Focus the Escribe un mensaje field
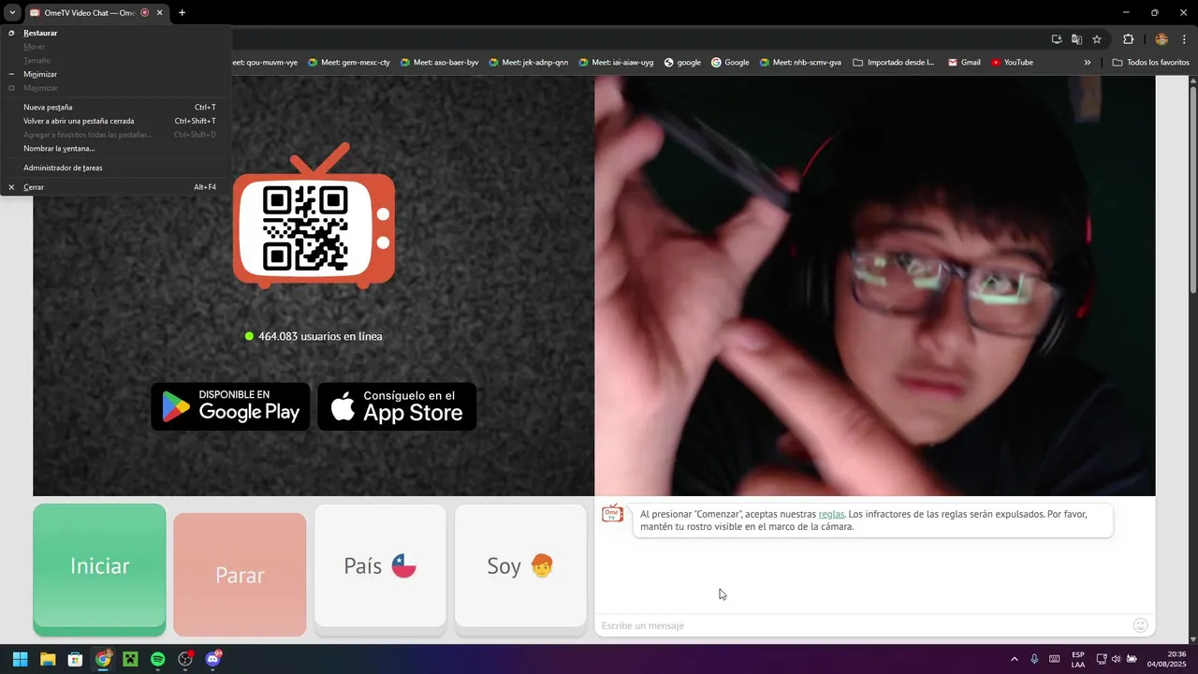This screenshot has width=1198, height=674. [x=861, y=625]
